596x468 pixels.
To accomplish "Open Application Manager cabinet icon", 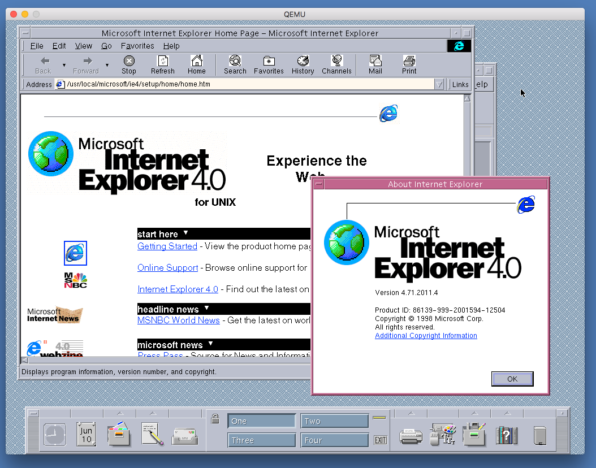I will 474,434.
